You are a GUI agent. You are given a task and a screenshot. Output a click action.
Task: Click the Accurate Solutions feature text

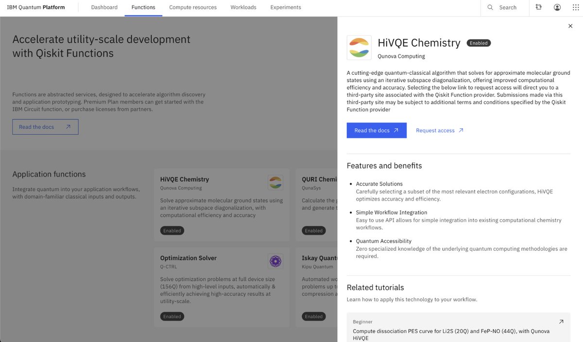pyautogui.click(x=379, y=184)
